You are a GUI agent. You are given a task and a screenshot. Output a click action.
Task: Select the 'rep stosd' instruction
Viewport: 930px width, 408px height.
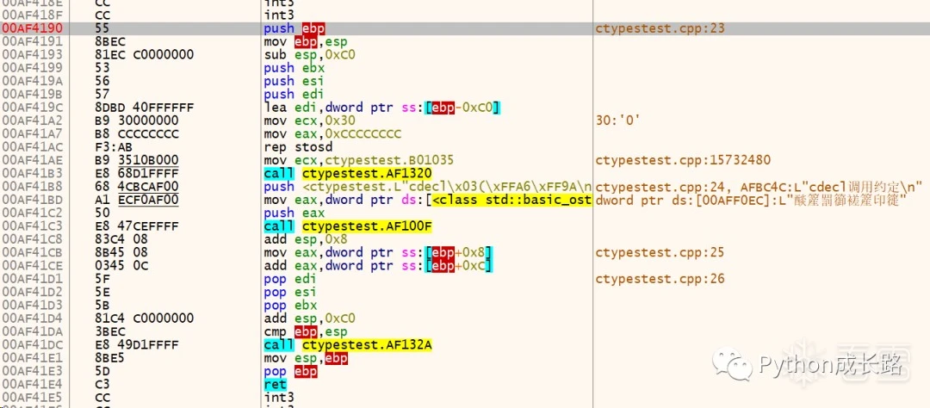tap(298, 145)
